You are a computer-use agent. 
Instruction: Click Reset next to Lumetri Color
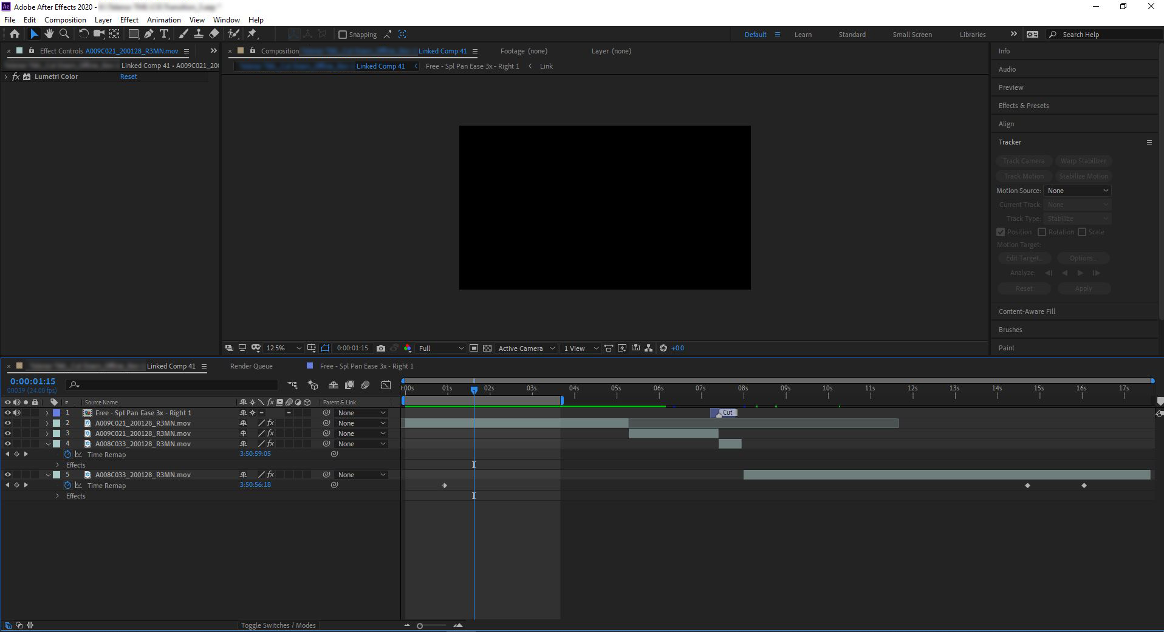[128, 76]
